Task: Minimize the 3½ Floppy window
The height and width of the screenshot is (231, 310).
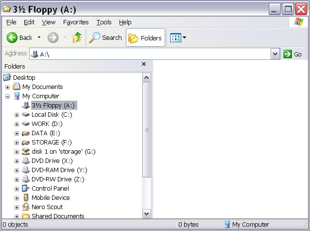Action: coord(275,9)
